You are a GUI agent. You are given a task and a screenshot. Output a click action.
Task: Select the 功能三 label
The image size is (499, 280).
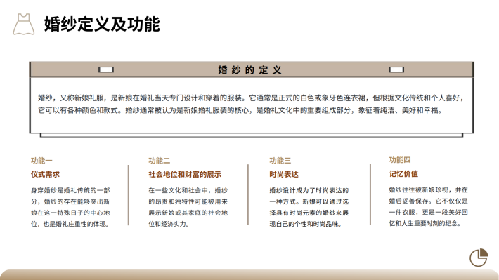click(280, 161)
